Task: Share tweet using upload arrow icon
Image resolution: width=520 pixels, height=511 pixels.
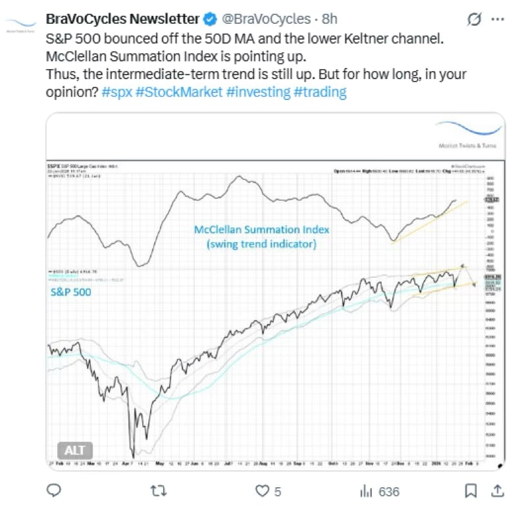Action: click(498, 491)
